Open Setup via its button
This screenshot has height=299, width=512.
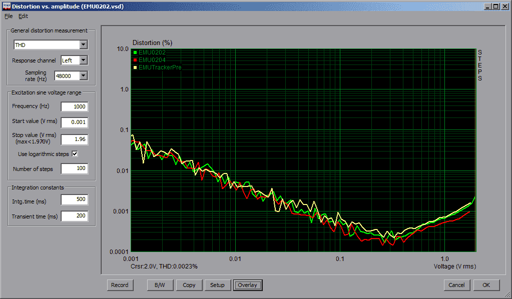tap(217, 285)
